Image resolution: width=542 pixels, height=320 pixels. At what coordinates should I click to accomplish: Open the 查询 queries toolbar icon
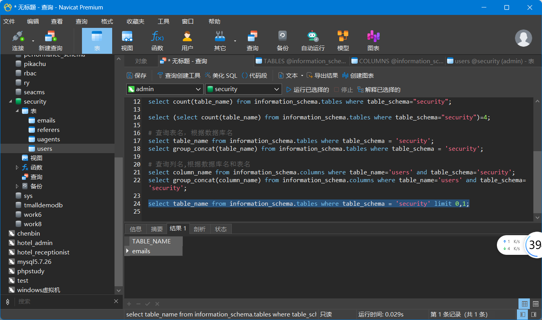pyautogui.click(x=253, y=41)
